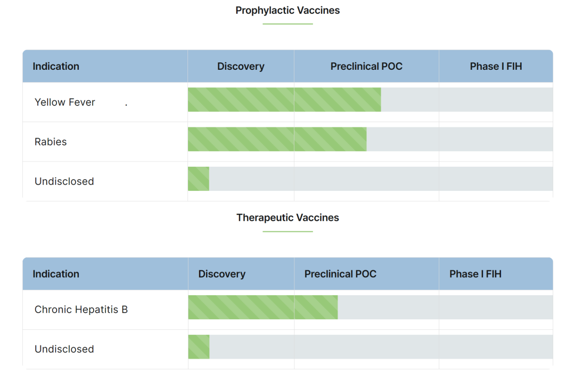Click Indication header in Therapeutic Vaccines table
The height and width of the screenshot is (372, 575).
click(x=56, y=274)
